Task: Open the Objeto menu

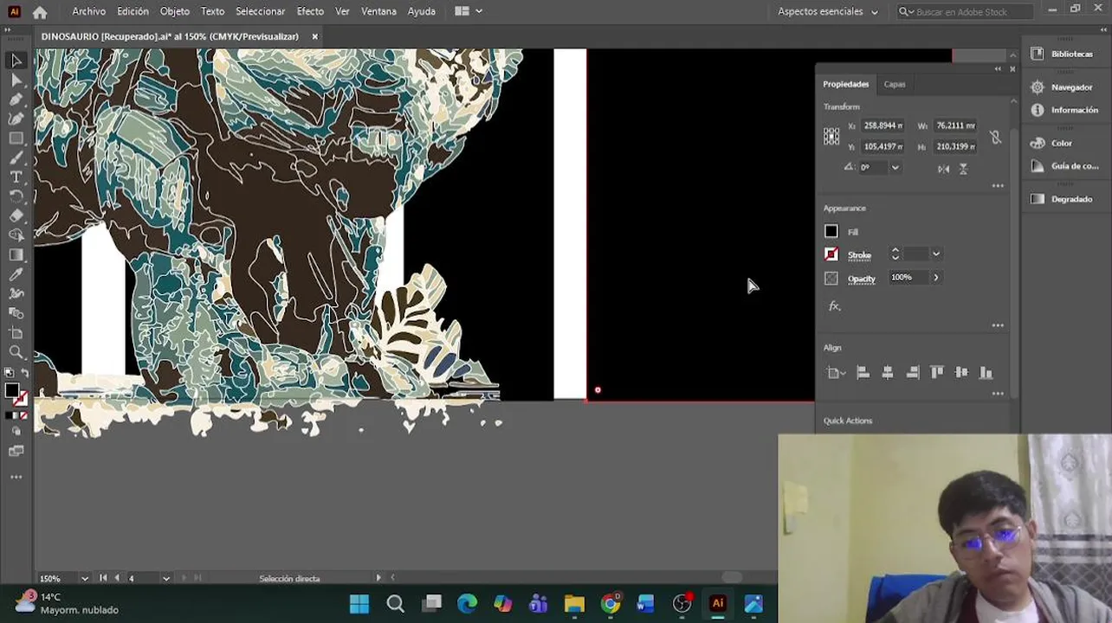Action: pyautogui.click(x=175, y=12)
